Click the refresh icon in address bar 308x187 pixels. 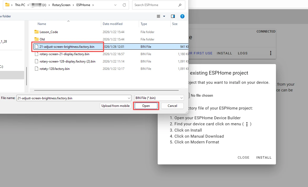point(124,5)
